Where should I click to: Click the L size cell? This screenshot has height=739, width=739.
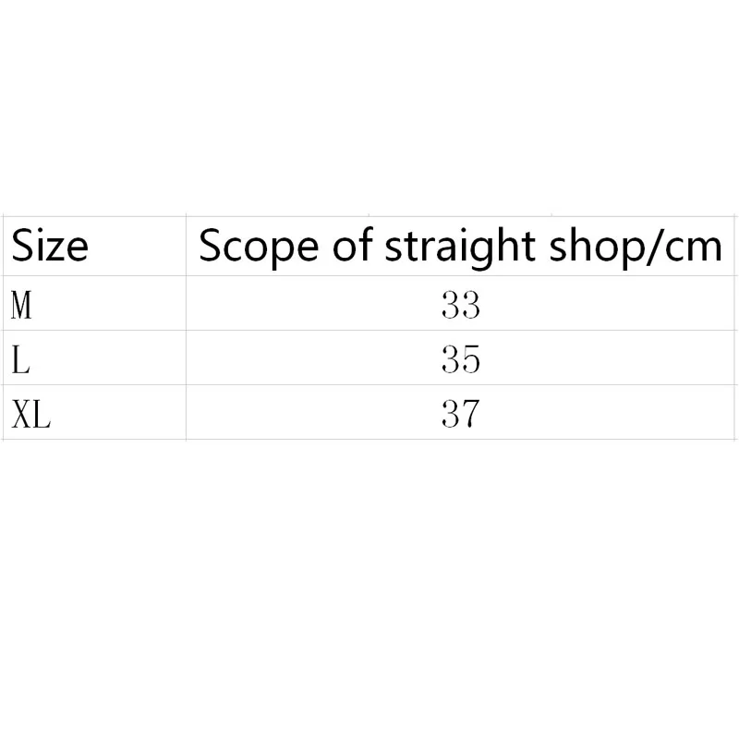[x=20, y=358]
